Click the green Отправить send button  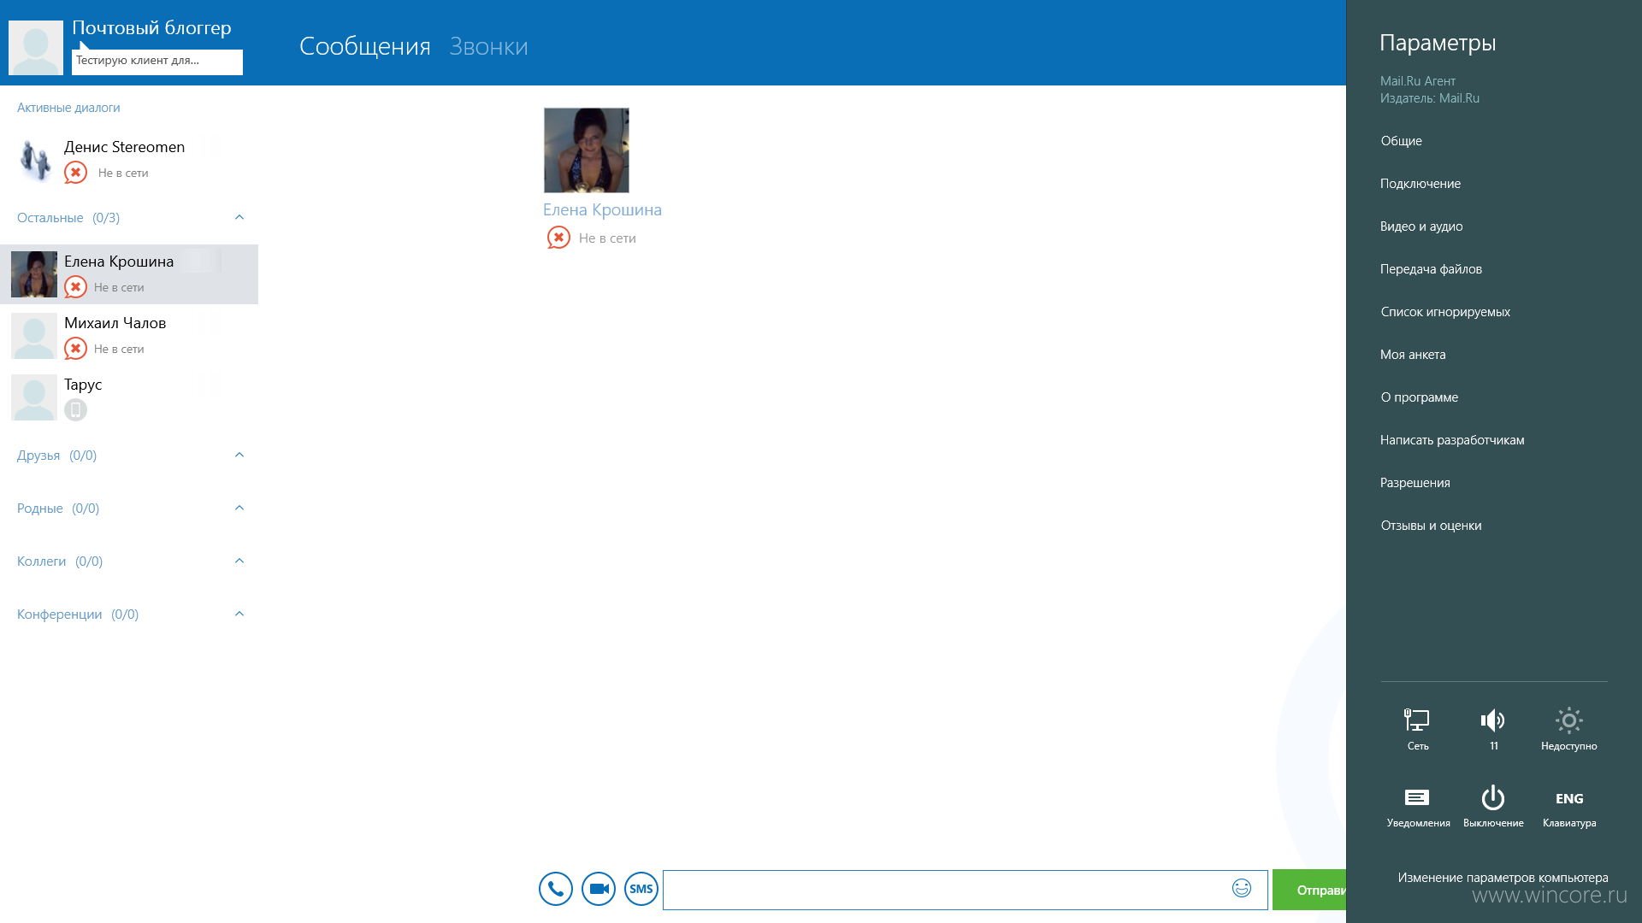[1309, 890]
